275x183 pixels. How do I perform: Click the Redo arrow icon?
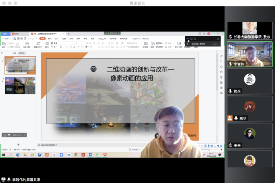(x=33, y=39)
